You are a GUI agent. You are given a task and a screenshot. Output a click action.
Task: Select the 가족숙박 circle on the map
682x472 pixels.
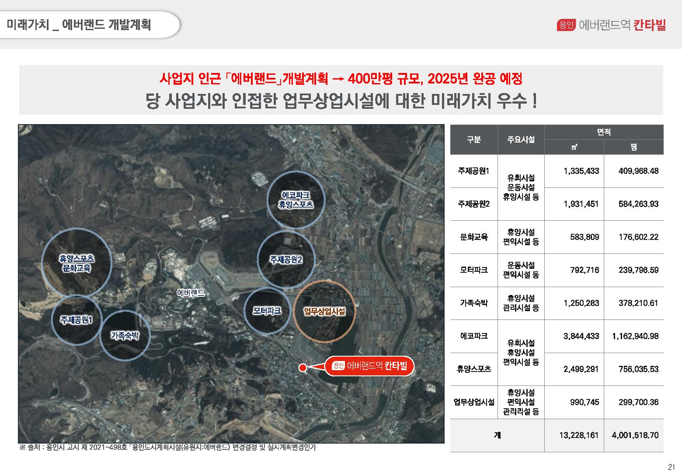pos(125,335)
